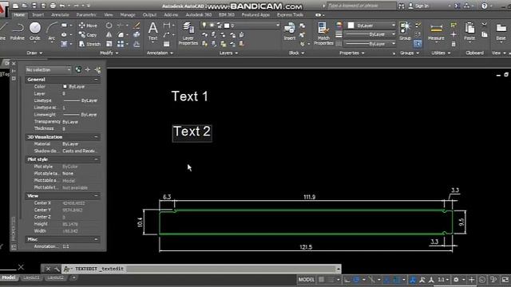511x287 pixels.
Task: Click the Base view icon
Action: point(501,32)
